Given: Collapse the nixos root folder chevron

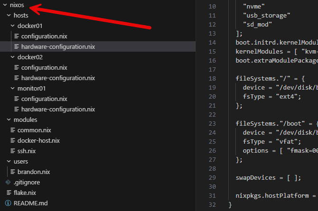Looking at the screenshot, I should (x=5, y=5).
